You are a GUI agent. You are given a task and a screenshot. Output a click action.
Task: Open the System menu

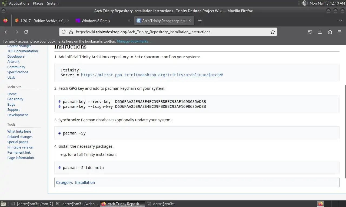[x=53, y=3]
